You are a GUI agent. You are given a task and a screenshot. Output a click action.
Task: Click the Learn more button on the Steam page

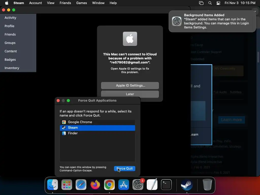point(232,120)
